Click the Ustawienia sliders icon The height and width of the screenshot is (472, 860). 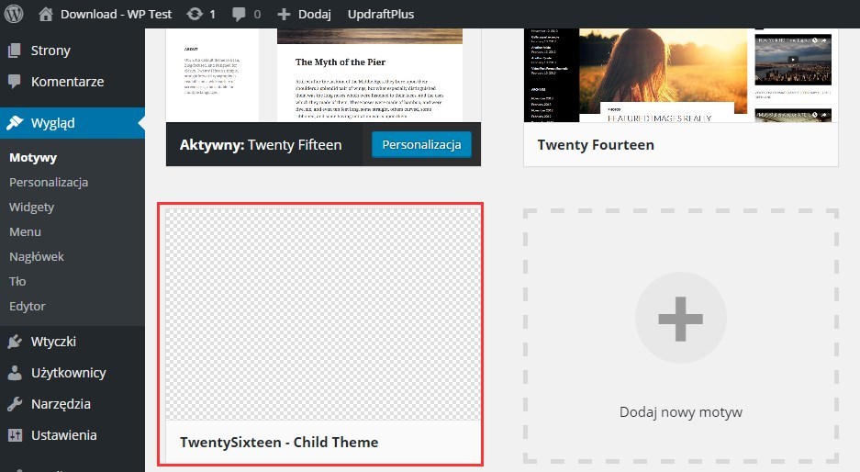pos(15,435)
